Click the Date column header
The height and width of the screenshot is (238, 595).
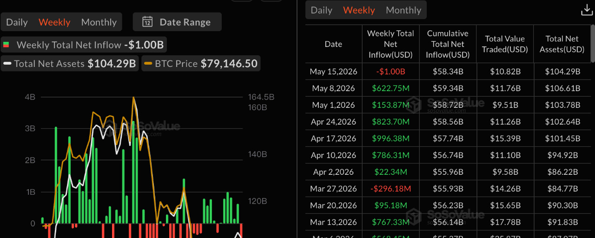point(333,44)
